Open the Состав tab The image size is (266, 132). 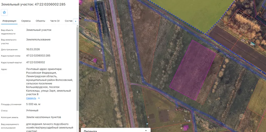pyautogui.click(x=68, y=21)
